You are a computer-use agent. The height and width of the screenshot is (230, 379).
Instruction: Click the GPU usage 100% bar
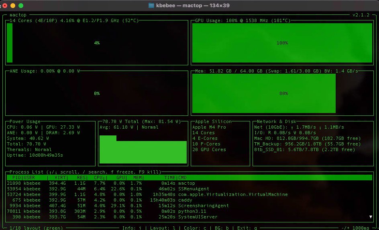click(x=282, y=43)
